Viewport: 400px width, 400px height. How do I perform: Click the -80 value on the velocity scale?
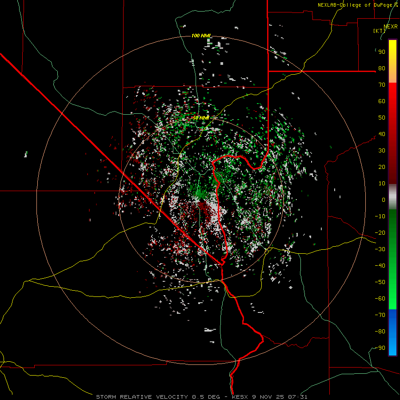[380, 332]
